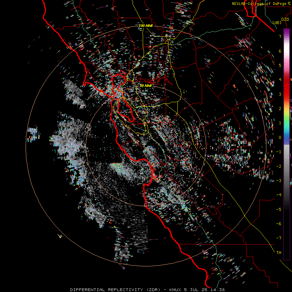Click the -1 value on the scale
The width and height of the screenshot is (292, 292).
click(279, 152)
